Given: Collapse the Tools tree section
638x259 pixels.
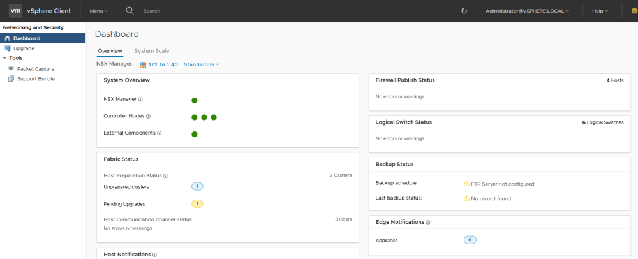Looking at the screenshot, I should click(4, 58).
